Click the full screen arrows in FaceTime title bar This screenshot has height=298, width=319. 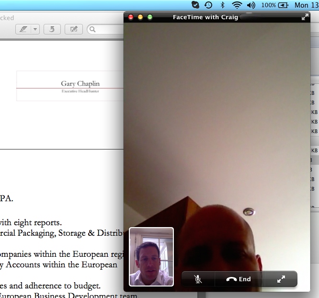(305, 17)
